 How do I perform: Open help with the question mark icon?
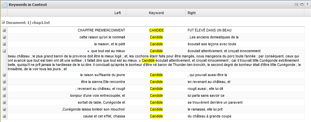pyautogui.click(x=307, y=5)
